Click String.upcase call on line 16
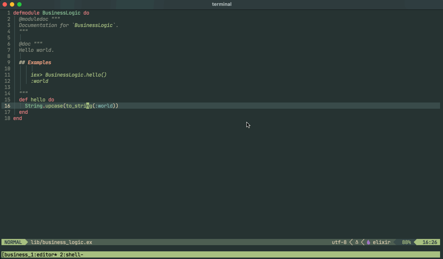 pyautogui.click(x=44, y=106)
